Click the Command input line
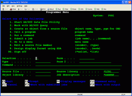The width and height of the screenshot is (132, 96). pyautogui.click(x=79, y=65)
